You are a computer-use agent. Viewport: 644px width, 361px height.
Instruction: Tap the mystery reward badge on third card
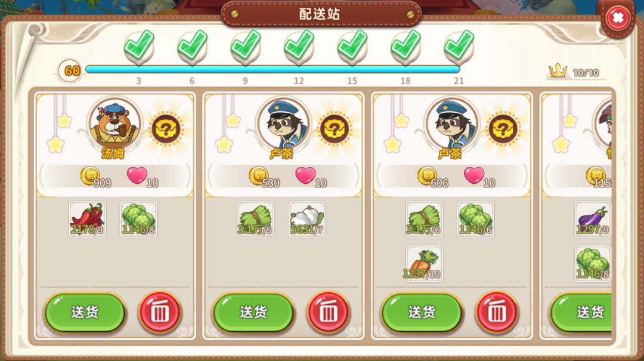pyautogui.click(x=503, y=129)
